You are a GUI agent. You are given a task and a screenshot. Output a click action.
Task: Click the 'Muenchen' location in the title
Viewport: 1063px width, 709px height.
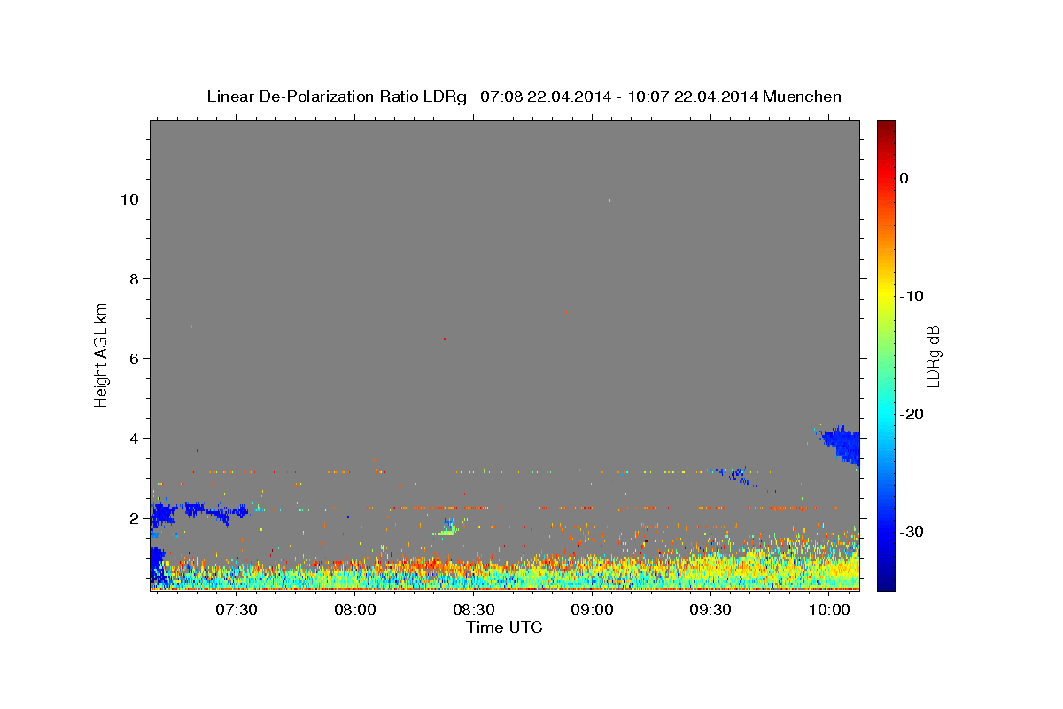click(x=802, y=97)
